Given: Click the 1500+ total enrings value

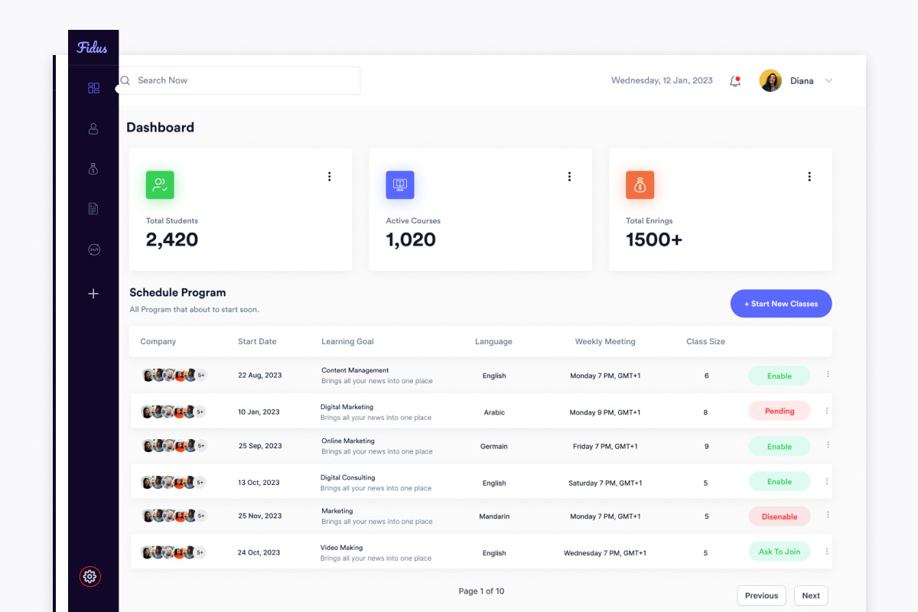Looking at the screenshot, I should click(654, 239).
